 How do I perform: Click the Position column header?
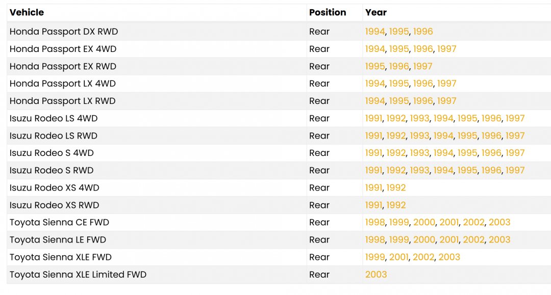point(328,12)
